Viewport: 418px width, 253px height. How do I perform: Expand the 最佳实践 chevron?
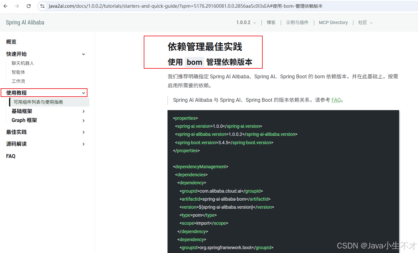point(84,132)
